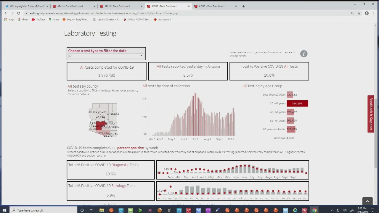Open a new browser tab
379x213 pixels.
point(243,6)
